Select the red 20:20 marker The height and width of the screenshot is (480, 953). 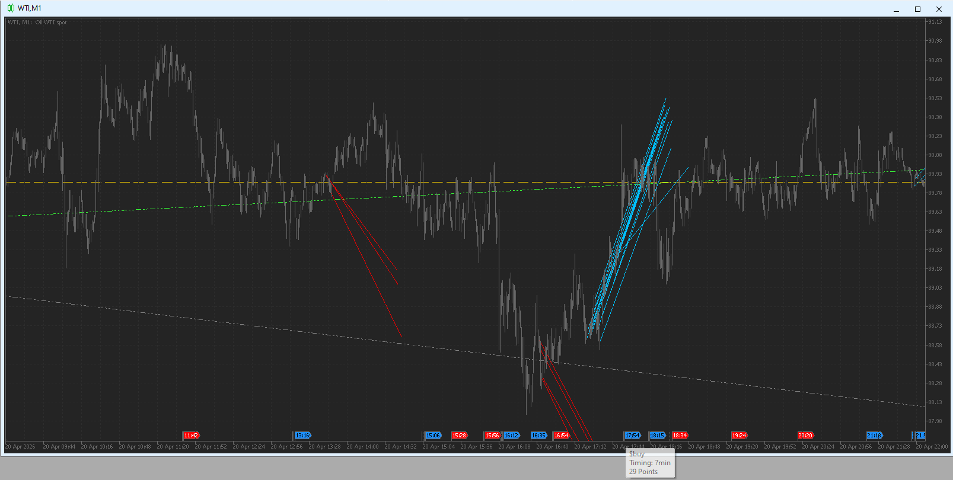pyautogui.click(x=805, y=436)
